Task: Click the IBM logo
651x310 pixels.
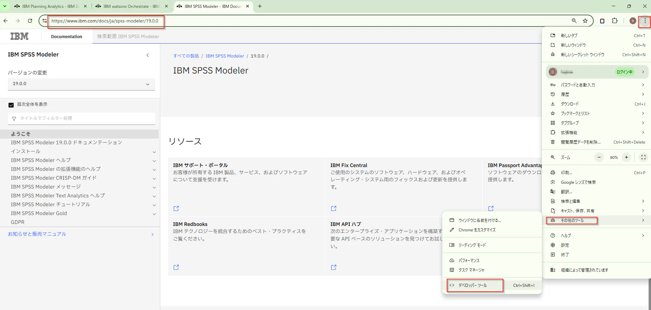Action: (19, 36)
